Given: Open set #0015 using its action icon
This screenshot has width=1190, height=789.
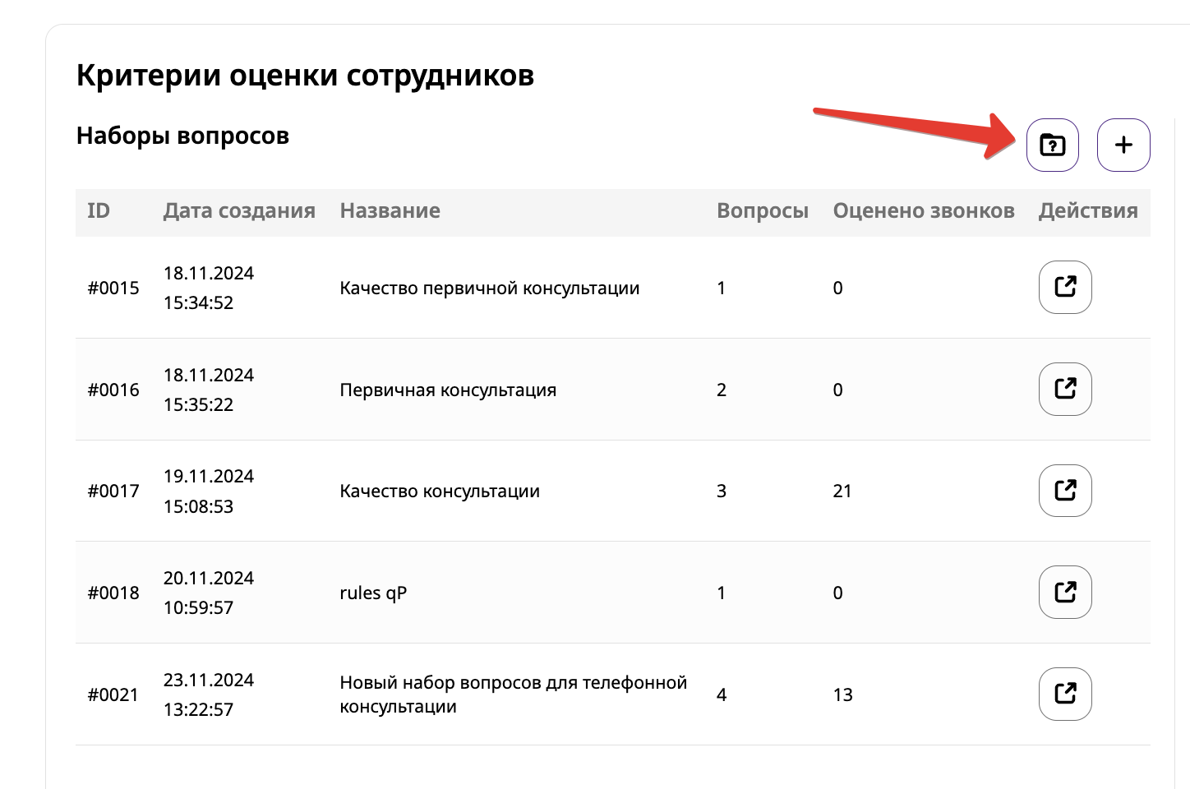Looking at the screenshot, I should [x=1064, y=287].
